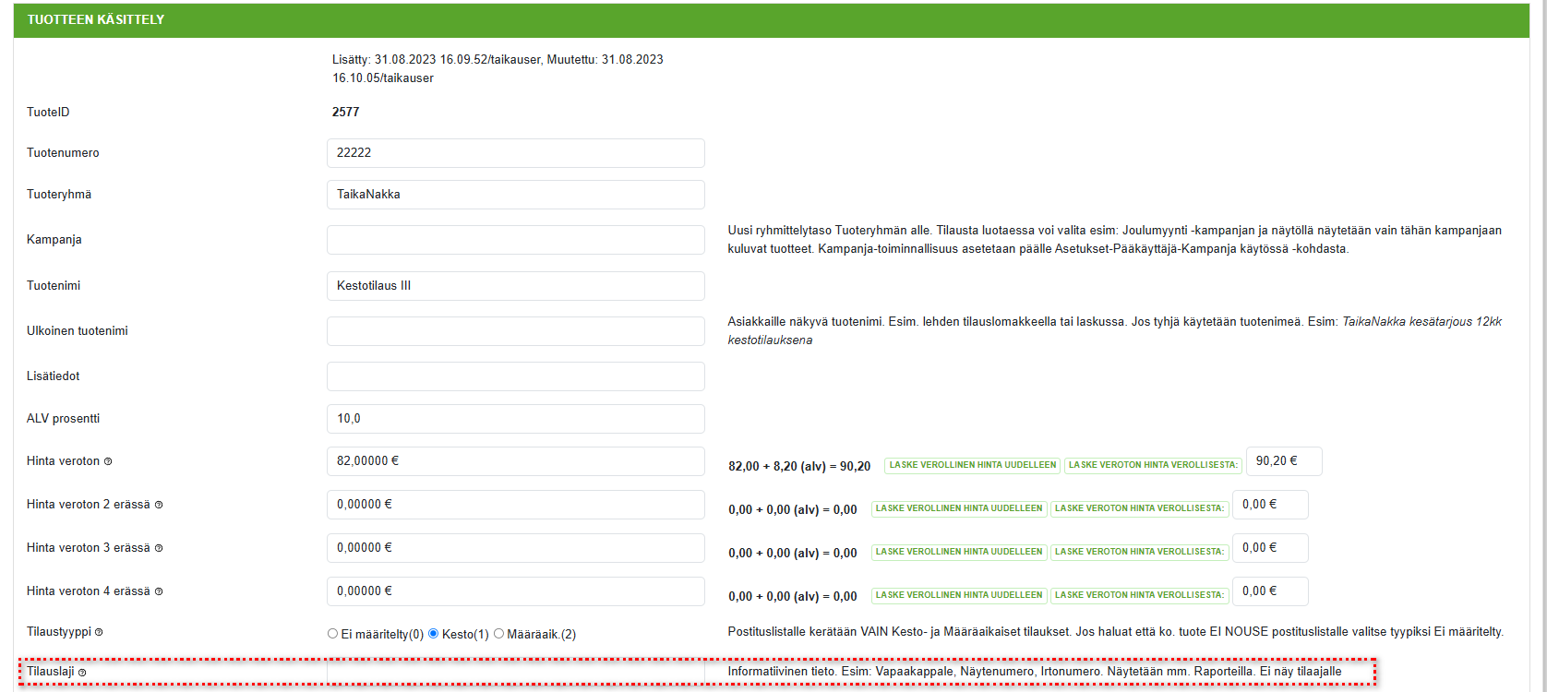Choose the Määräaik.(2) radio button
Screen dimensions: 1547x692
point(498,634)
